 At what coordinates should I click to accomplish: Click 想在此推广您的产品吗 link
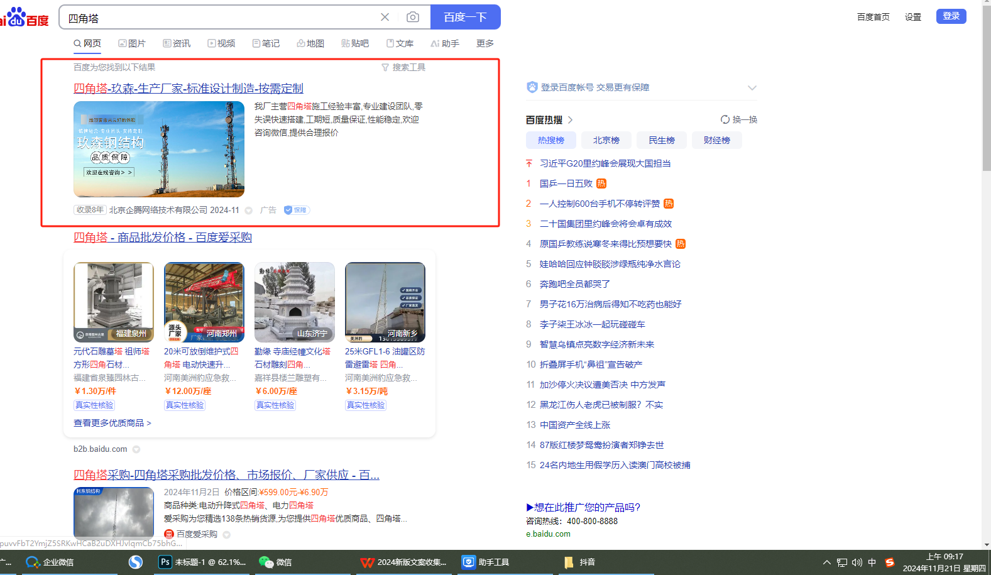tap(583, 507)
